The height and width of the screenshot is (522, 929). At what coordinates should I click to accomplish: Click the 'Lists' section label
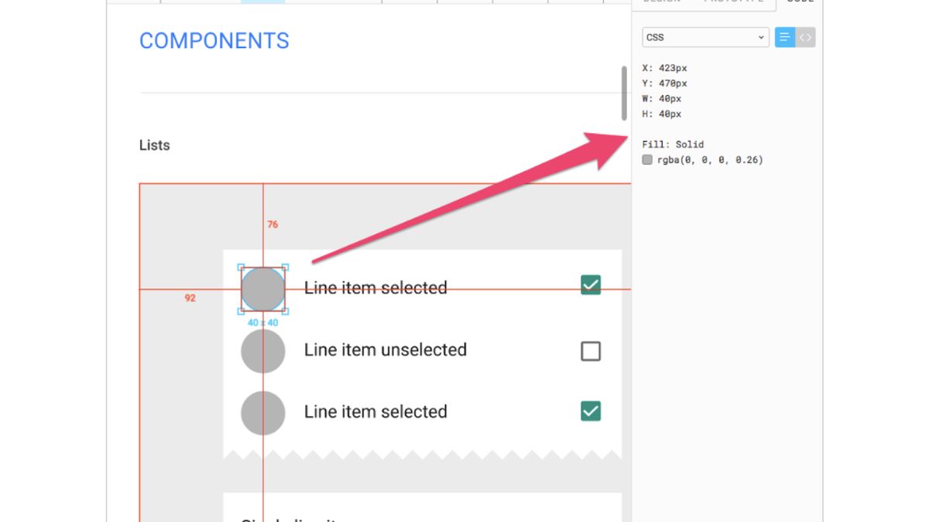point(155,145)
